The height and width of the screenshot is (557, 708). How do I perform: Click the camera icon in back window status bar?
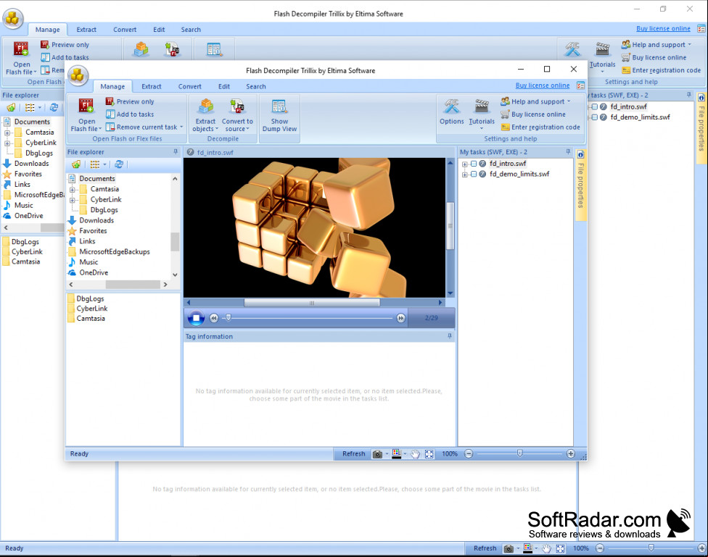point(509,548)
